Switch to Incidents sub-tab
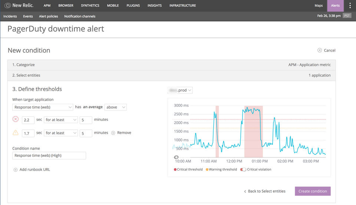 (x=10, y=16)
